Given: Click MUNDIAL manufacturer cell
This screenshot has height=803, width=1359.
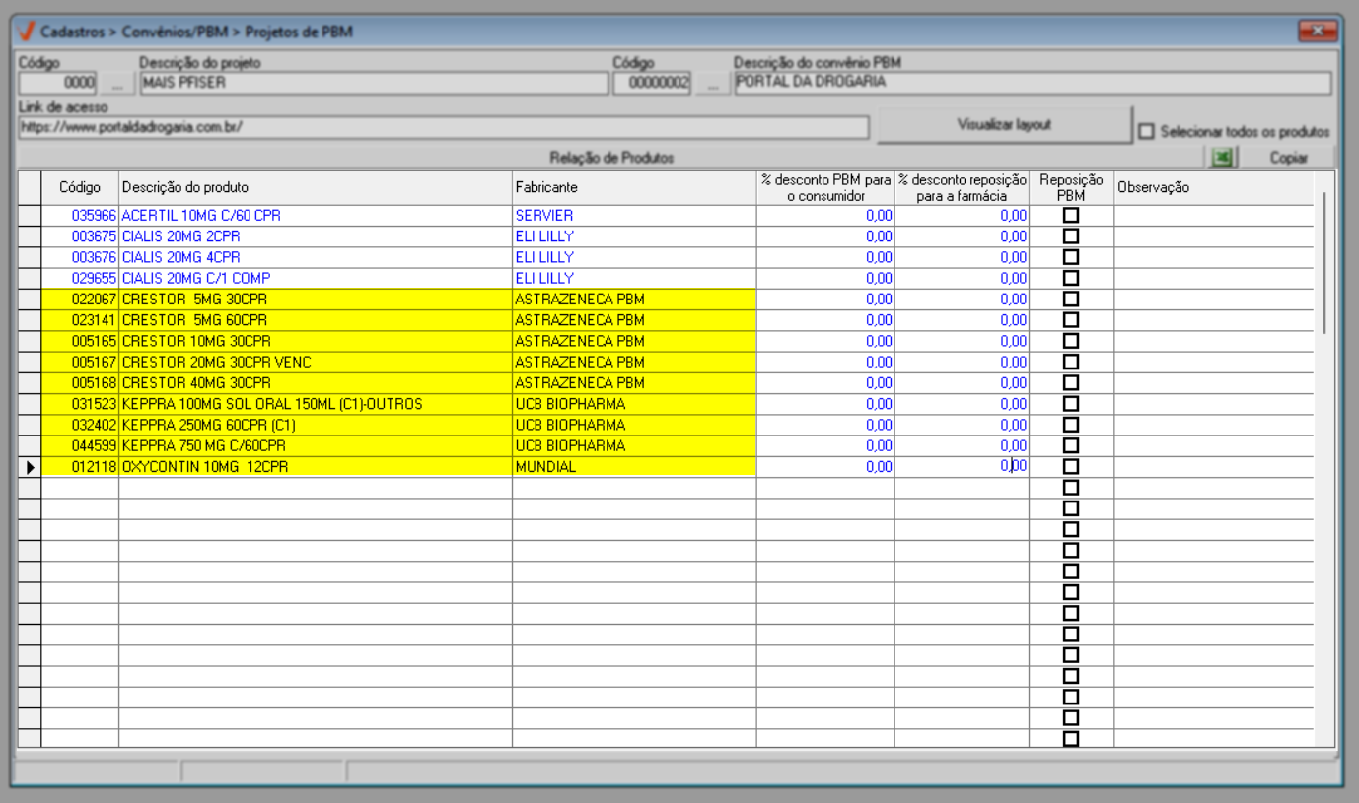Looking at the screenshot, I should tap(634, 467).
